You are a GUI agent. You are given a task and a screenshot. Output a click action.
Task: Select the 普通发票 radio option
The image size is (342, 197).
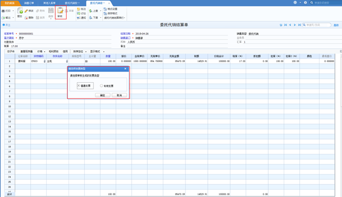79,86
